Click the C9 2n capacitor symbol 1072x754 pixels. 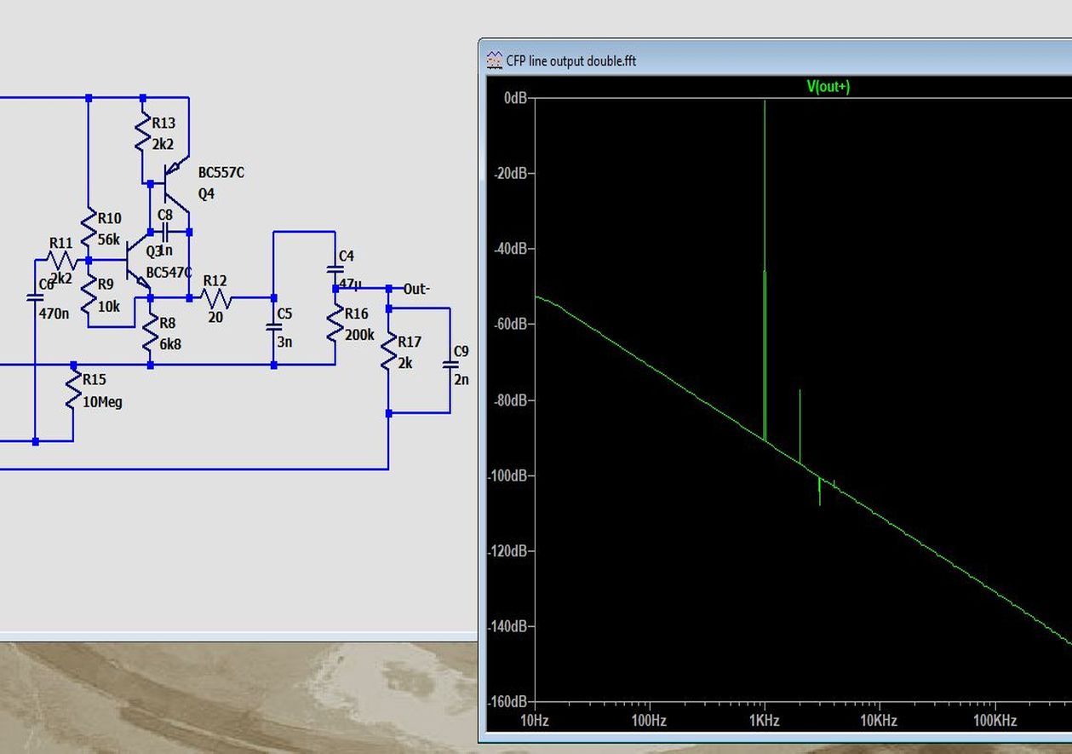pos(450,365)
